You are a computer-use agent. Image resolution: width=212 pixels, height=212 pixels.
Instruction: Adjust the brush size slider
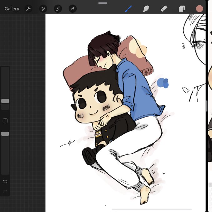coord(5,101)
